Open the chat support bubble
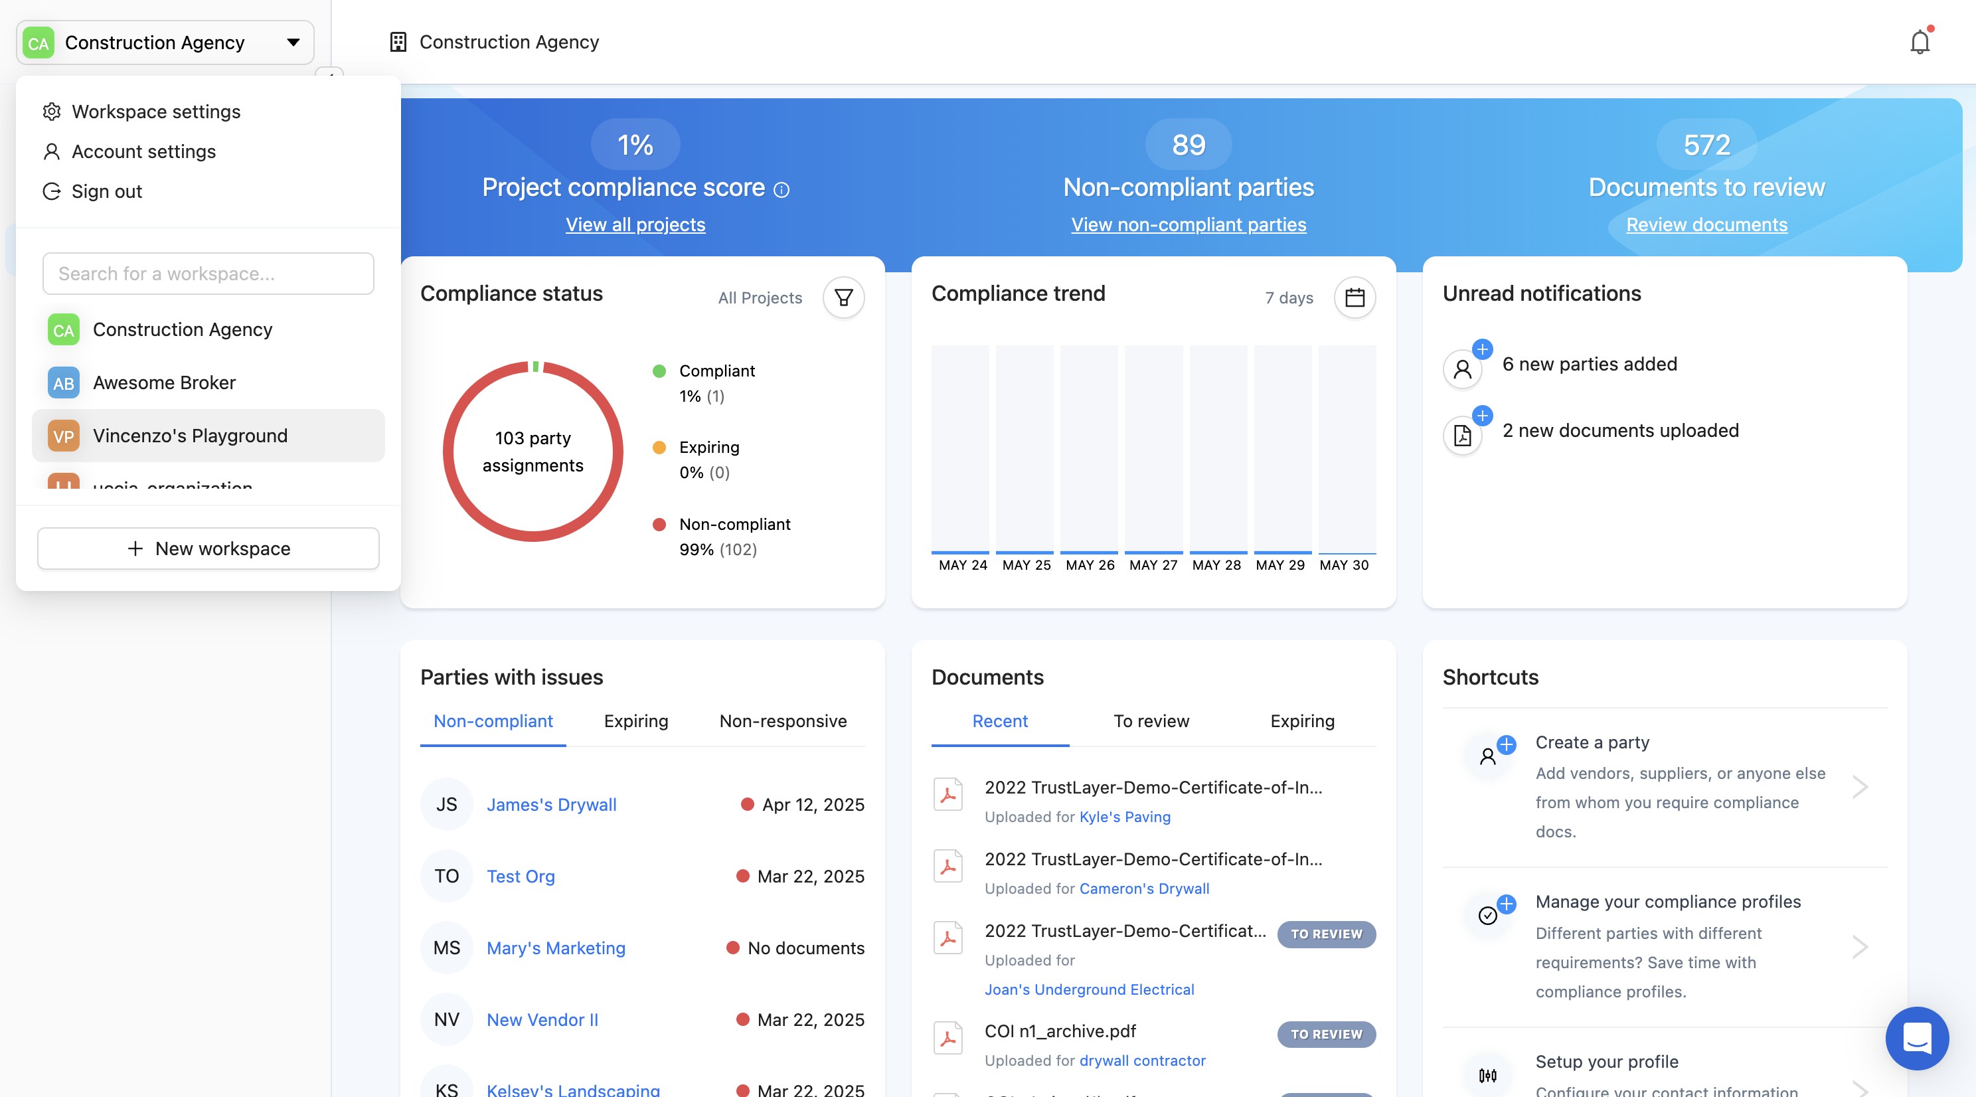Screen dimensions: 1976x1097 [1916, 1037]
